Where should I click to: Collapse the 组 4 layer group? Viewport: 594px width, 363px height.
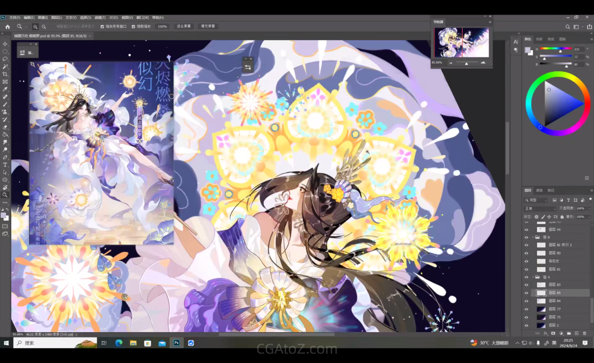pos(532,277)
